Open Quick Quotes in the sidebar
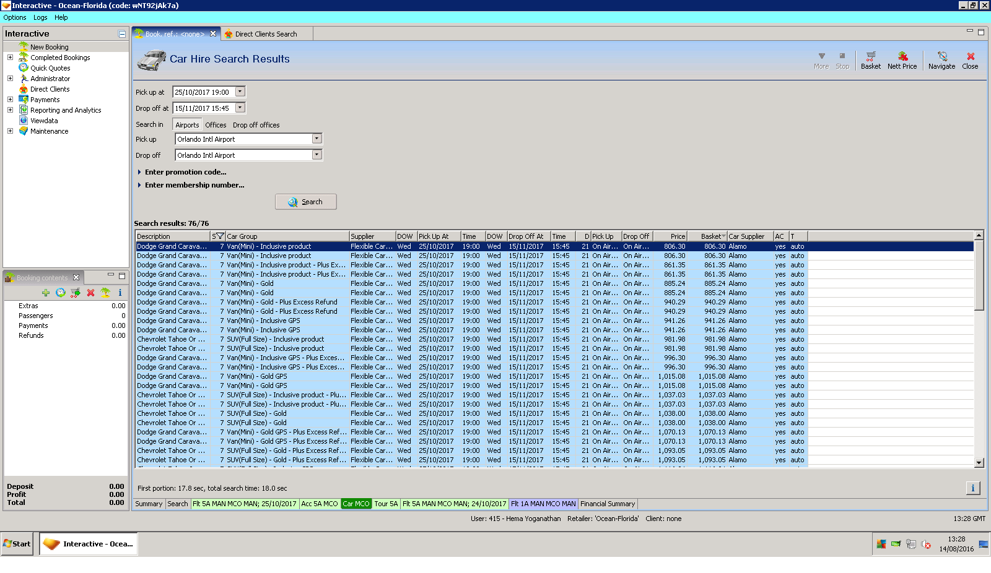 coord(50,68)
